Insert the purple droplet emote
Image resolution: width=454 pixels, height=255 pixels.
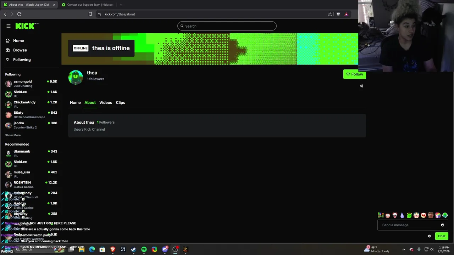pos(402,215)
